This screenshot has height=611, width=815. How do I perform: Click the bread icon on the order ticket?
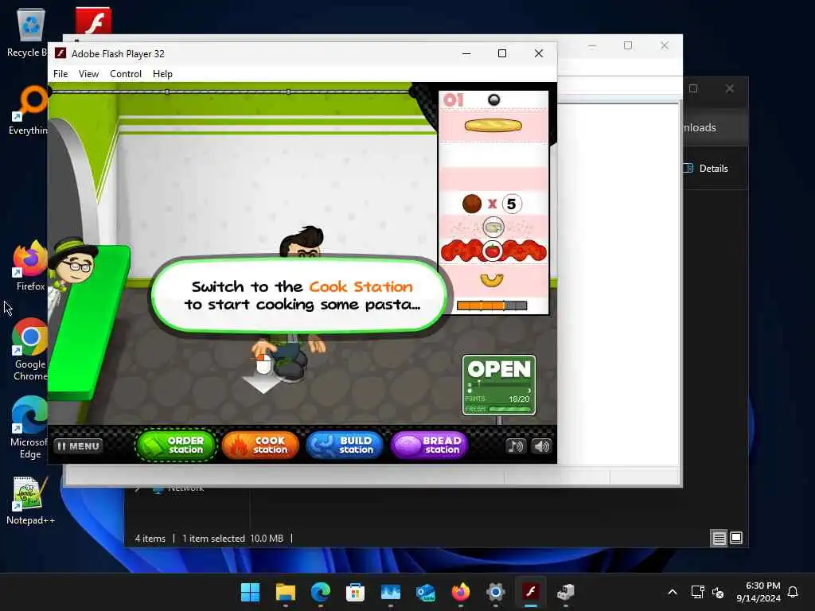(x=493, y=125)
